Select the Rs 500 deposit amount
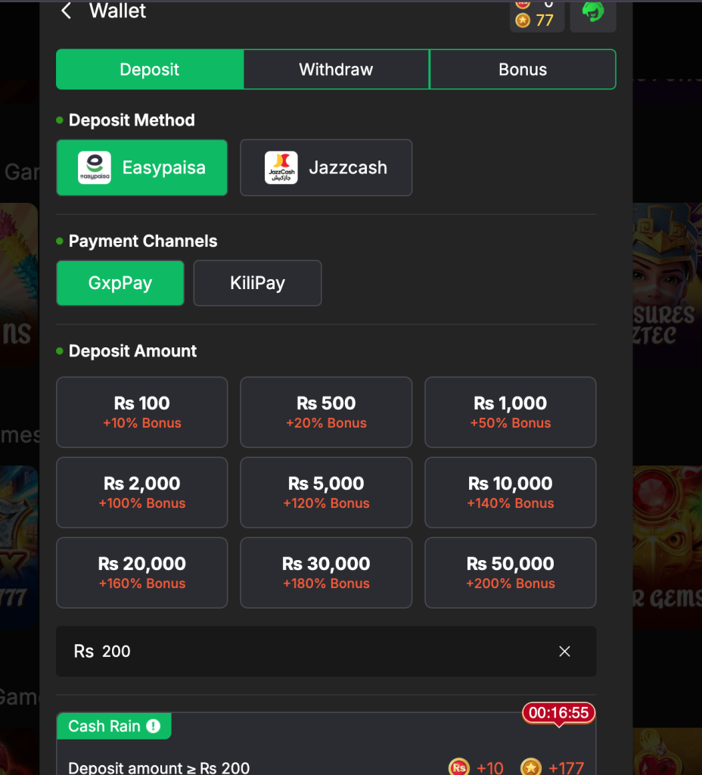 [326, 412]
